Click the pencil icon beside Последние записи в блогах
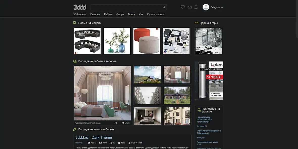 click(x=75, y=129)
